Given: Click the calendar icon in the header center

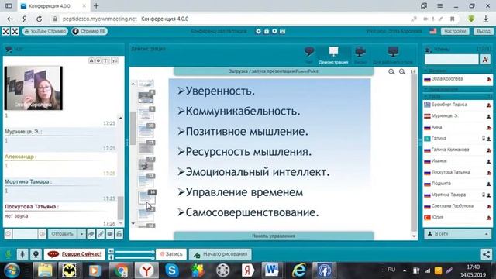Looking at the screenshot, I should click(282, 31).
